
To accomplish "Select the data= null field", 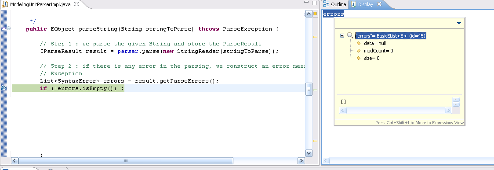I will coord(374,43).
